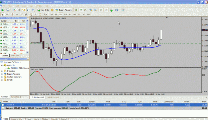Click the Accounts folder icon in Navigator
This screenshot has height=120, width=208.
point(5,65)
